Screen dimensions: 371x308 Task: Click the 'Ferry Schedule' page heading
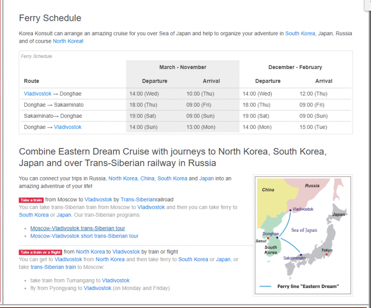(50, 18)
